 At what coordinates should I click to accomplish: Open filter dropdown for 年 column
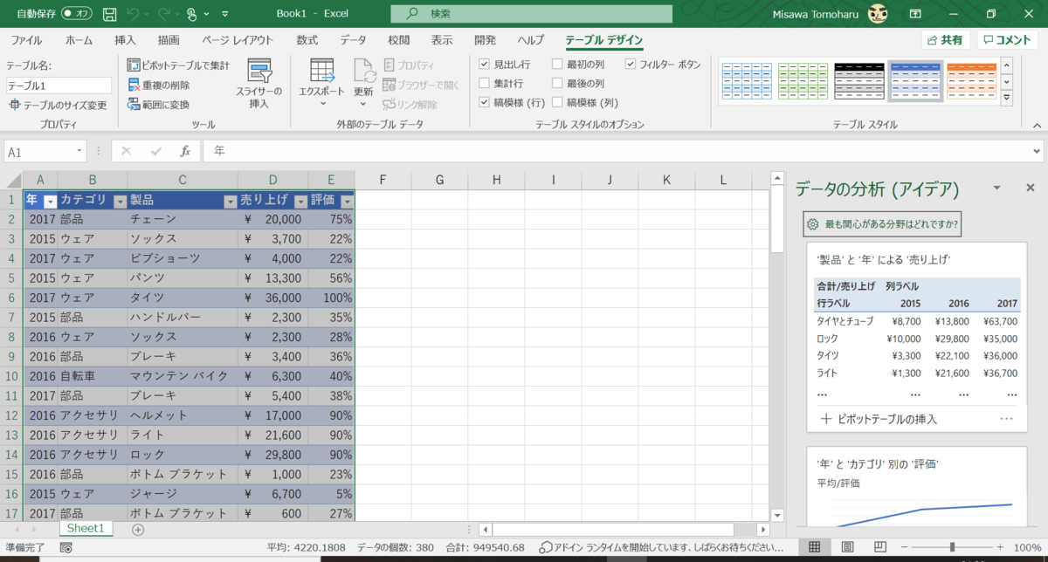50,201
